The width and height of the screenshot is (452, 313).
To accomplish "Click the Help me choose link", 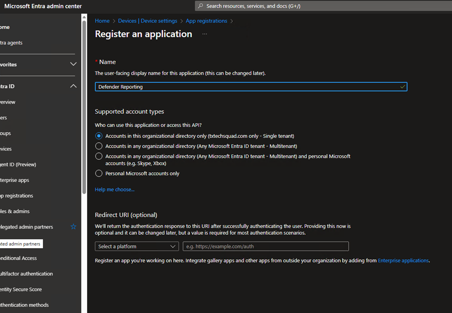I will pyautogui.click(x=115, y=189).
